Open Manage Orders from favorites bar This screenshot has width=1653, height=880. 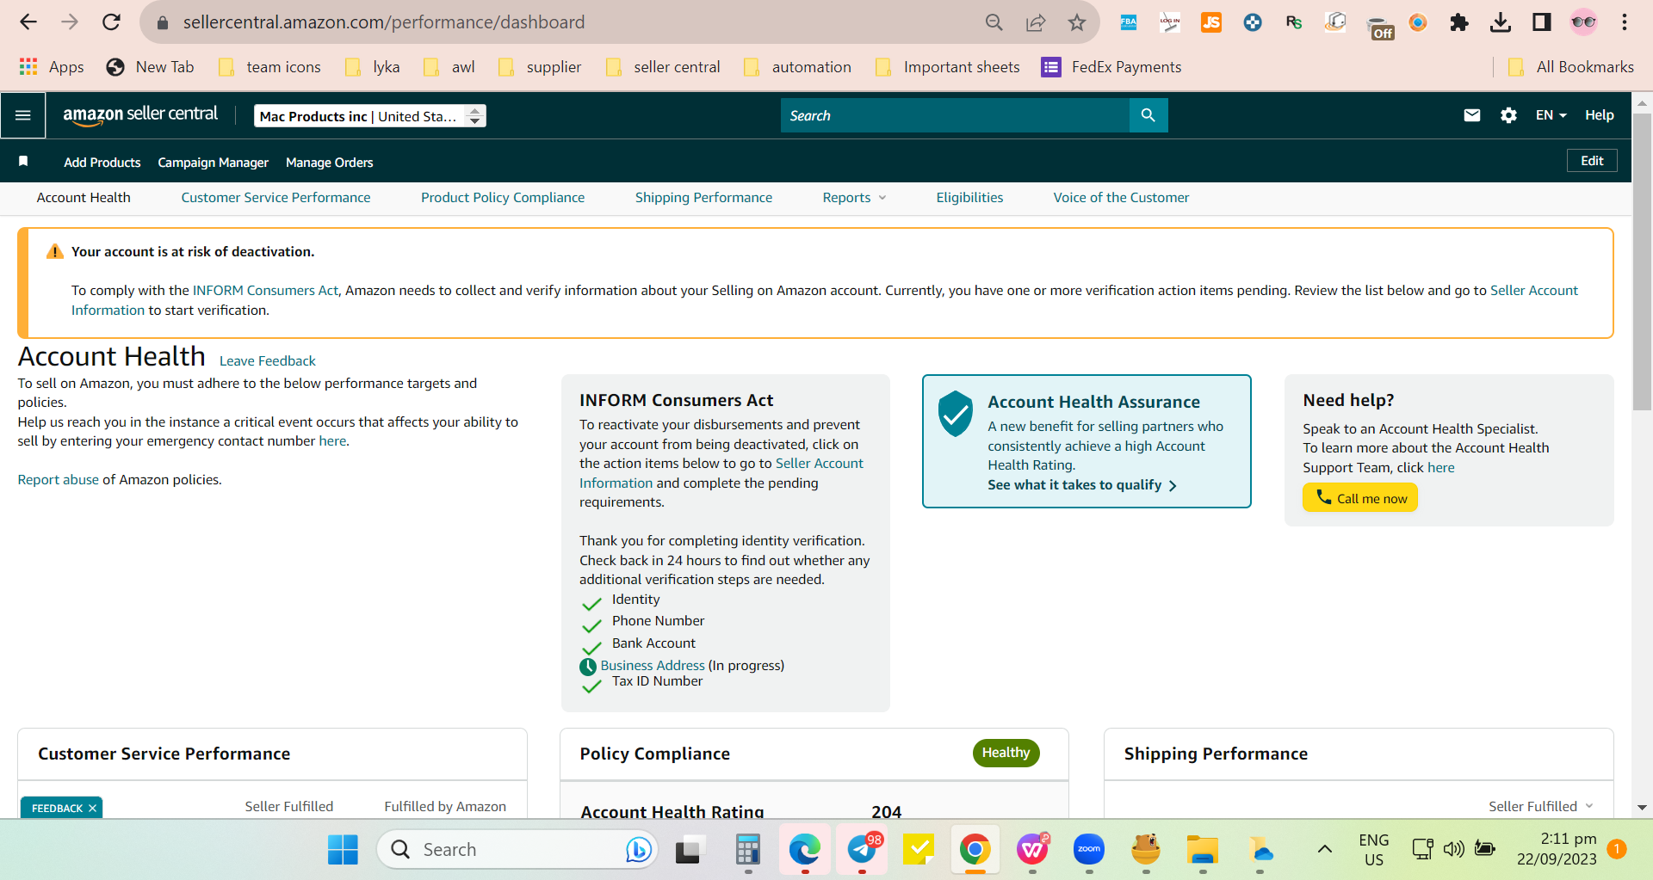coord(330,163)
